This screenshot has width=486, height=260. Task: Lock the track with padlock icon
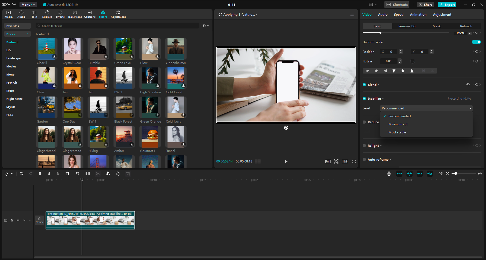[12, 220]
